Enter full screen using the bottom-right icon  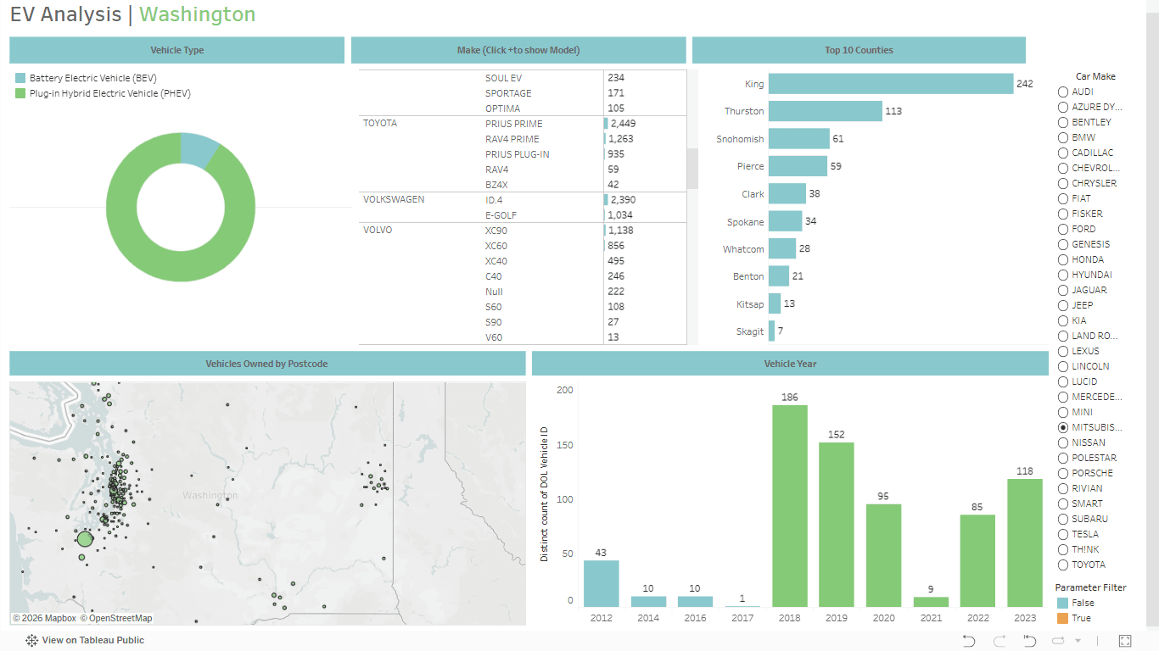click(1125, 641)
